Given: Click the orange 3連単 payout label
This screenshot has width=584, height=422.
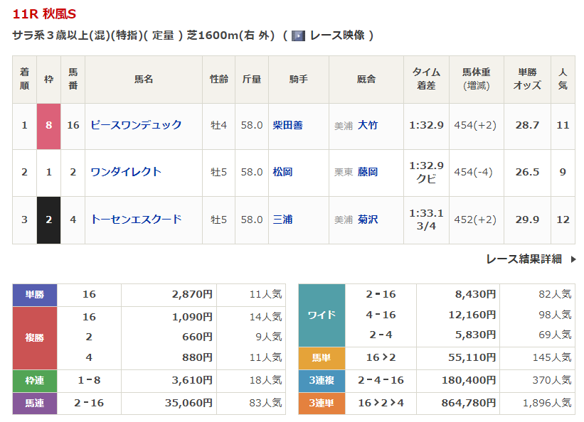Looking at the screenshot, I should click(x=322, y=403).
